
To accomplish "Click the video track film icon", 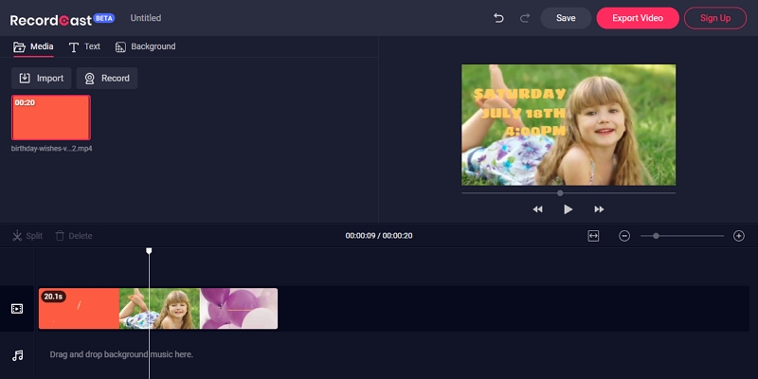I will (17, 309).
